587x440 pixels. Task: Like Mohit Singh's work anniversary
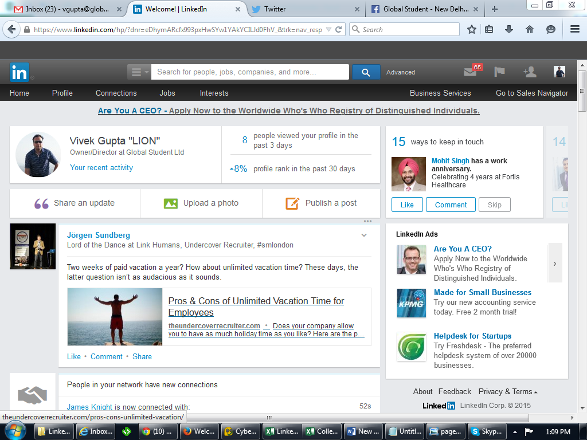point(407,205)
